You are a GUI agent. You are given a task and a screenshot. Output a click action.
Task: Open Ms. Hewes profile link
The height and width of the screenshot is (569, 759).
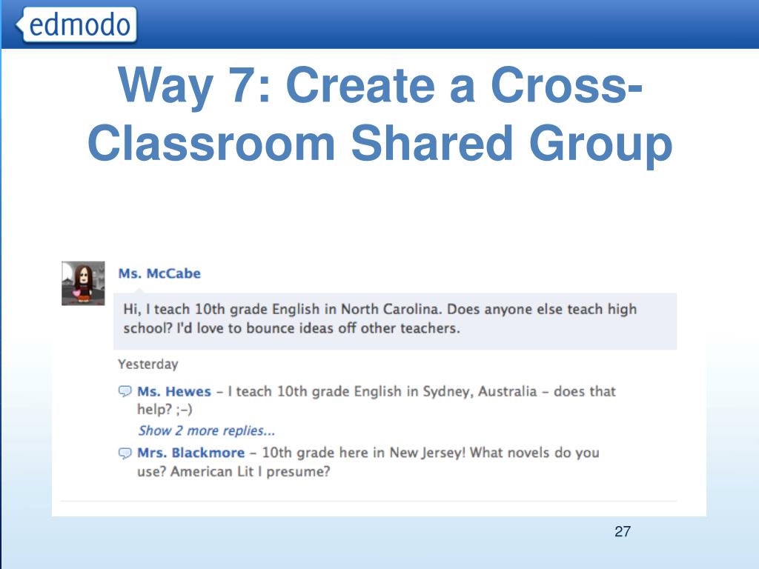click(174, 391)
